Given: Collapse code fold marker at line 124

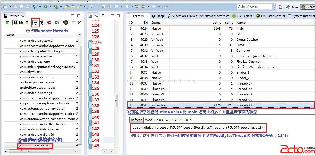Looking at the screenshot, I should tap(101, 25).
